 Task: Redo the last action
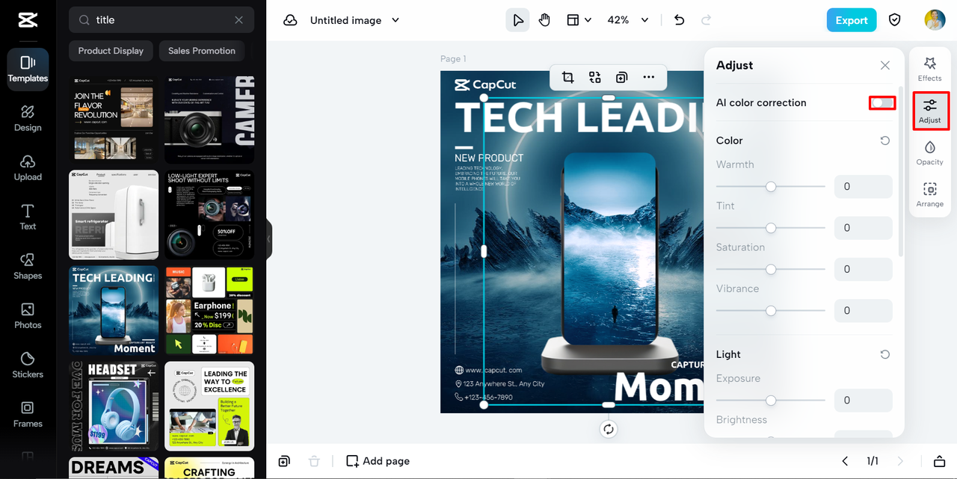(706, 20)
